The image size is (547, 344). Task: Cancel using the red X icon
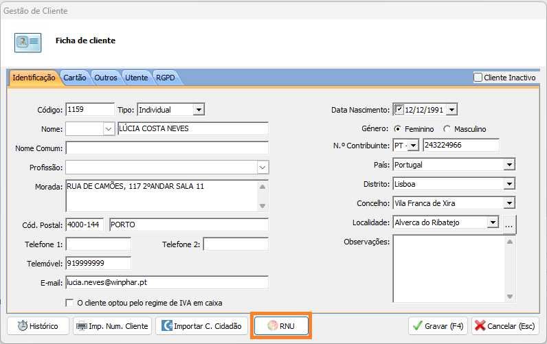tap(480, 326)
